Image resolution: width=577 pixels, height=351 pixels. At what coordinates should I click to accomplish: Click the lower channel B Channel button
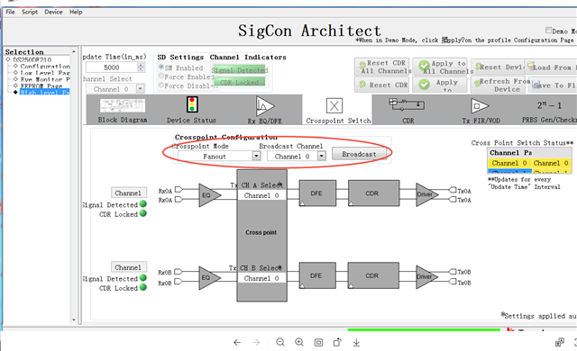click(128, 267)
